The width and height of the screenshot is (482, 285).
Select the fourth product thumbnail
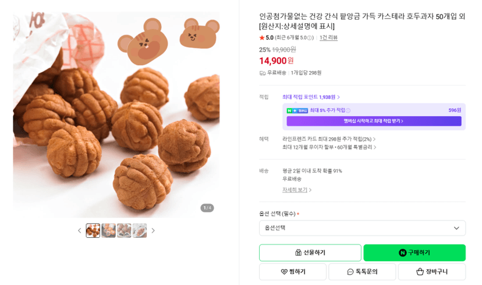pos(140,231)
